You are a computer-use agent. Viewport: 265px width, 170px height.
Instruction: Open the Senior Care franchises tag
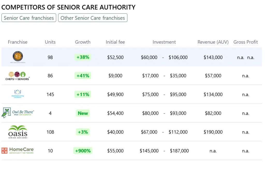point(29,18)
